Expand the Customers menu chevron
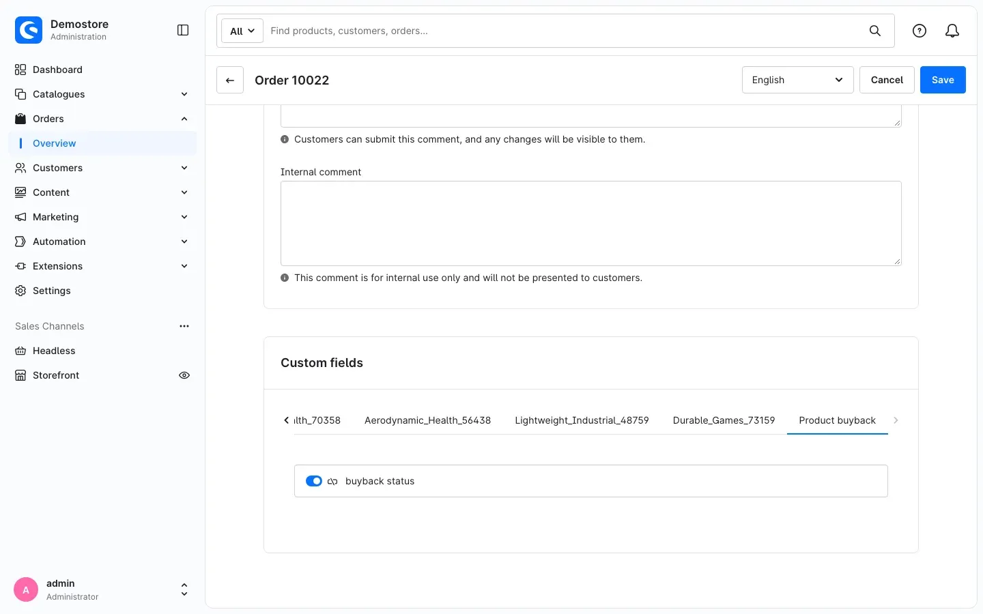Screen dimensions: 983x614 (184, 168)
